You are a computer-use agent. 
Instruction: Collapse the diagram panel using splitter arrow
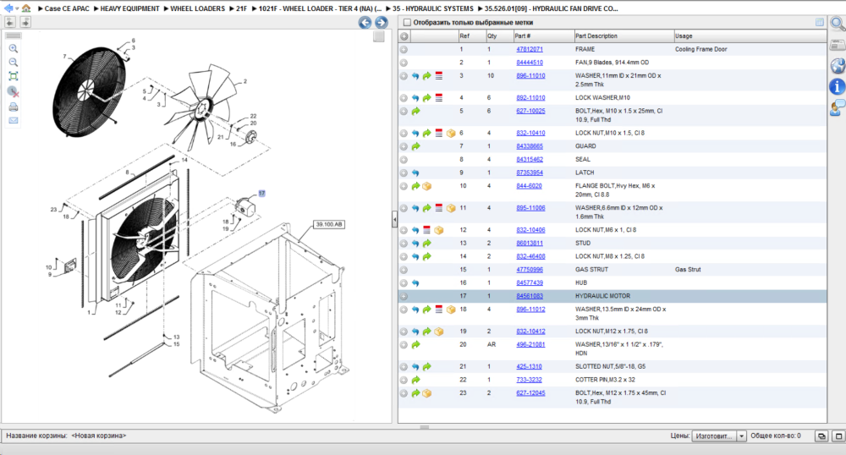(394, 219)
